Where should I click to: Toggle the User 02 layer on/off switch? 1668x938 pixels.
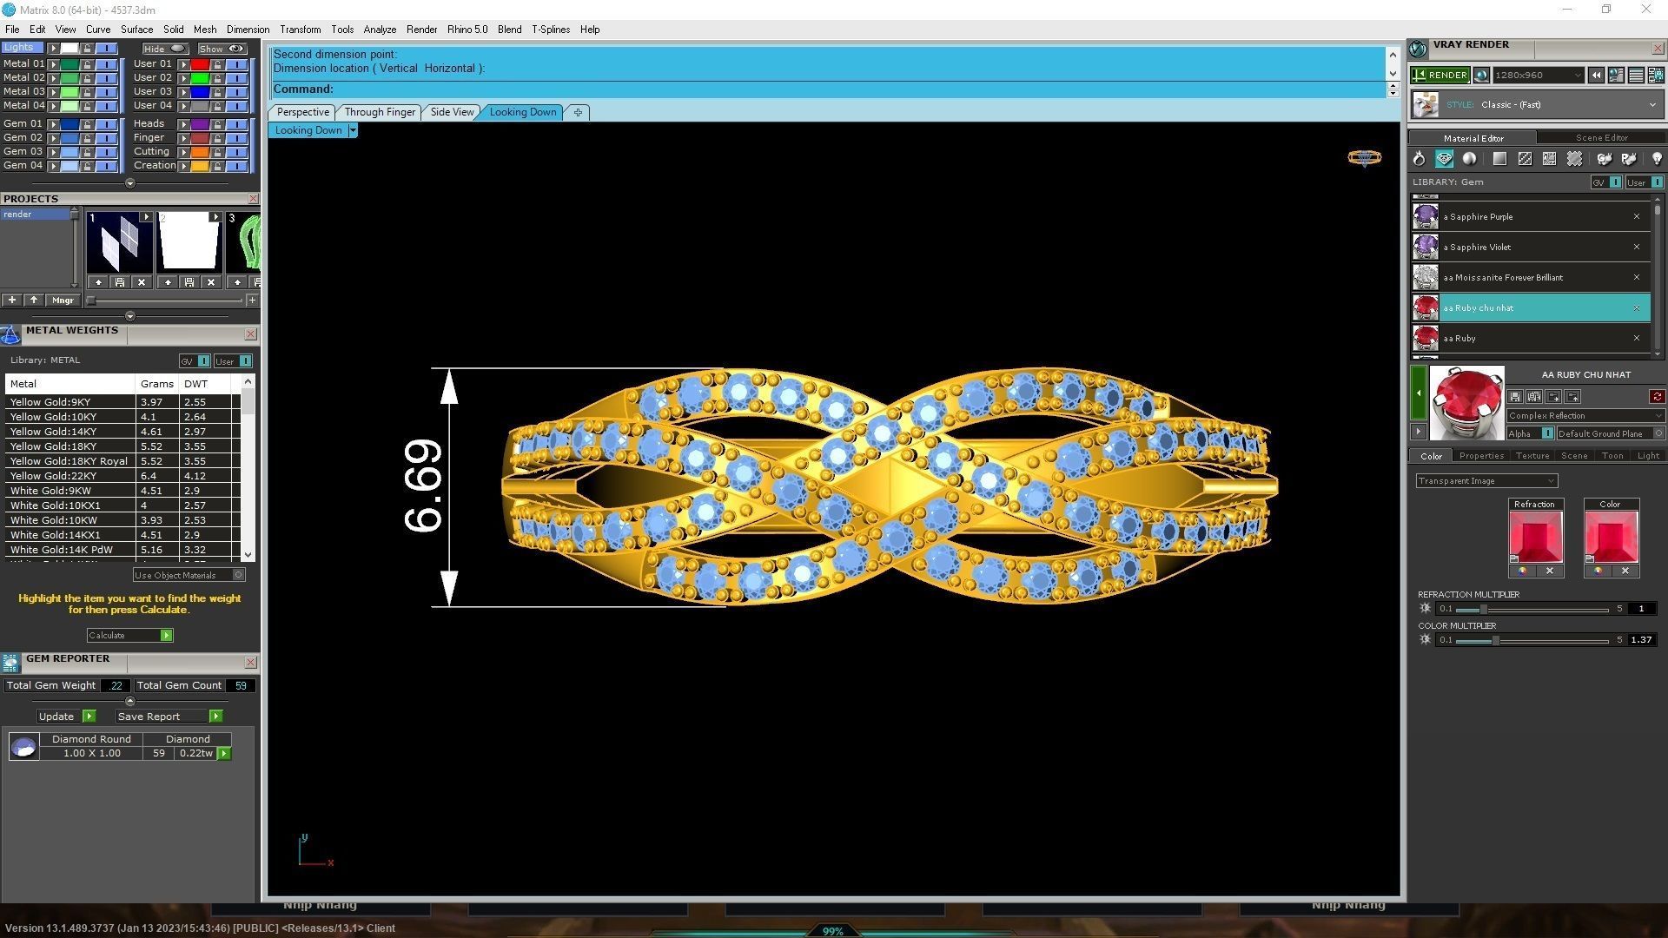tap(236, 78)
